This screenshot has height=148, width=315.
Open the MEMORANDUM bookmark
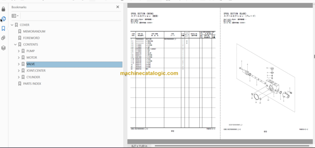(34, 31)
